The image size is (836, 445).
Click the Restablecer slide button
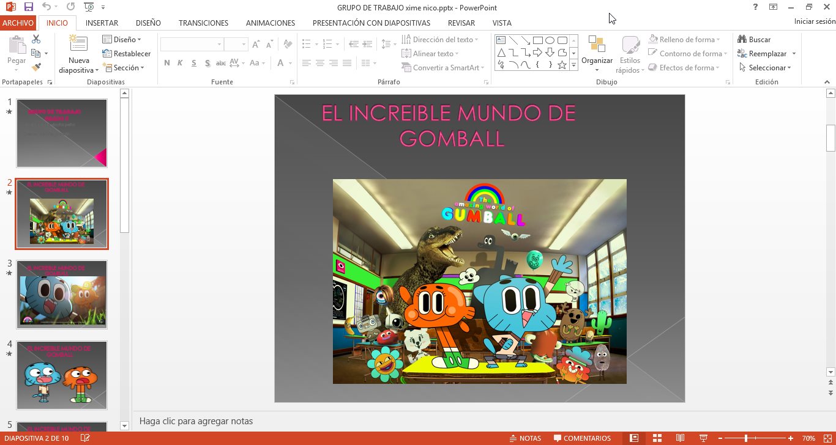click(x=126, y=53)
